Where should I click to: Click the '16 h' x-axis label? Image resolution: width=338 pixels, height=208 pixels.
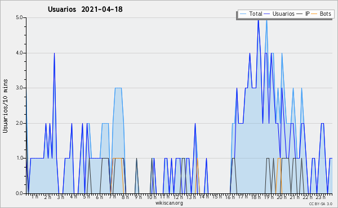[x=230, y=197]
